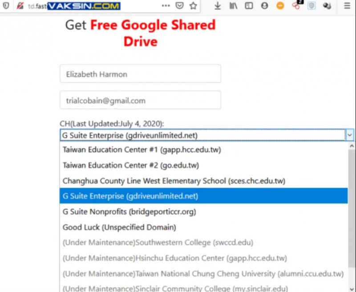Click the tracking protection shield icon
The image size is (356, 292).
coord(6,5)
